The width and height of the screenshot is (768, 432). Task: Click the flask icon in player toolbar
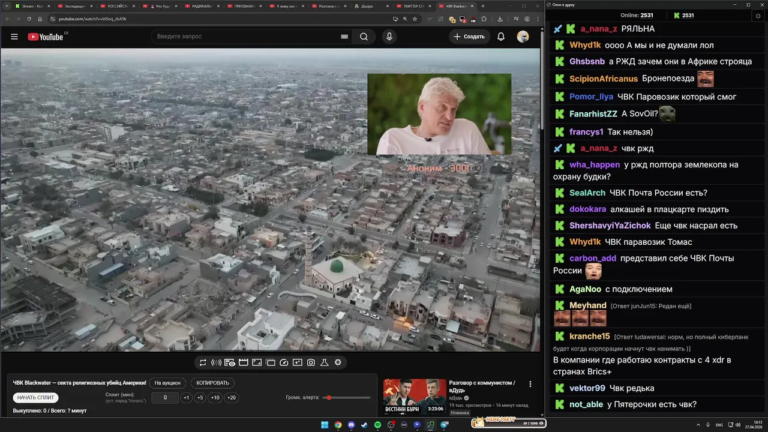coord(325,362)
